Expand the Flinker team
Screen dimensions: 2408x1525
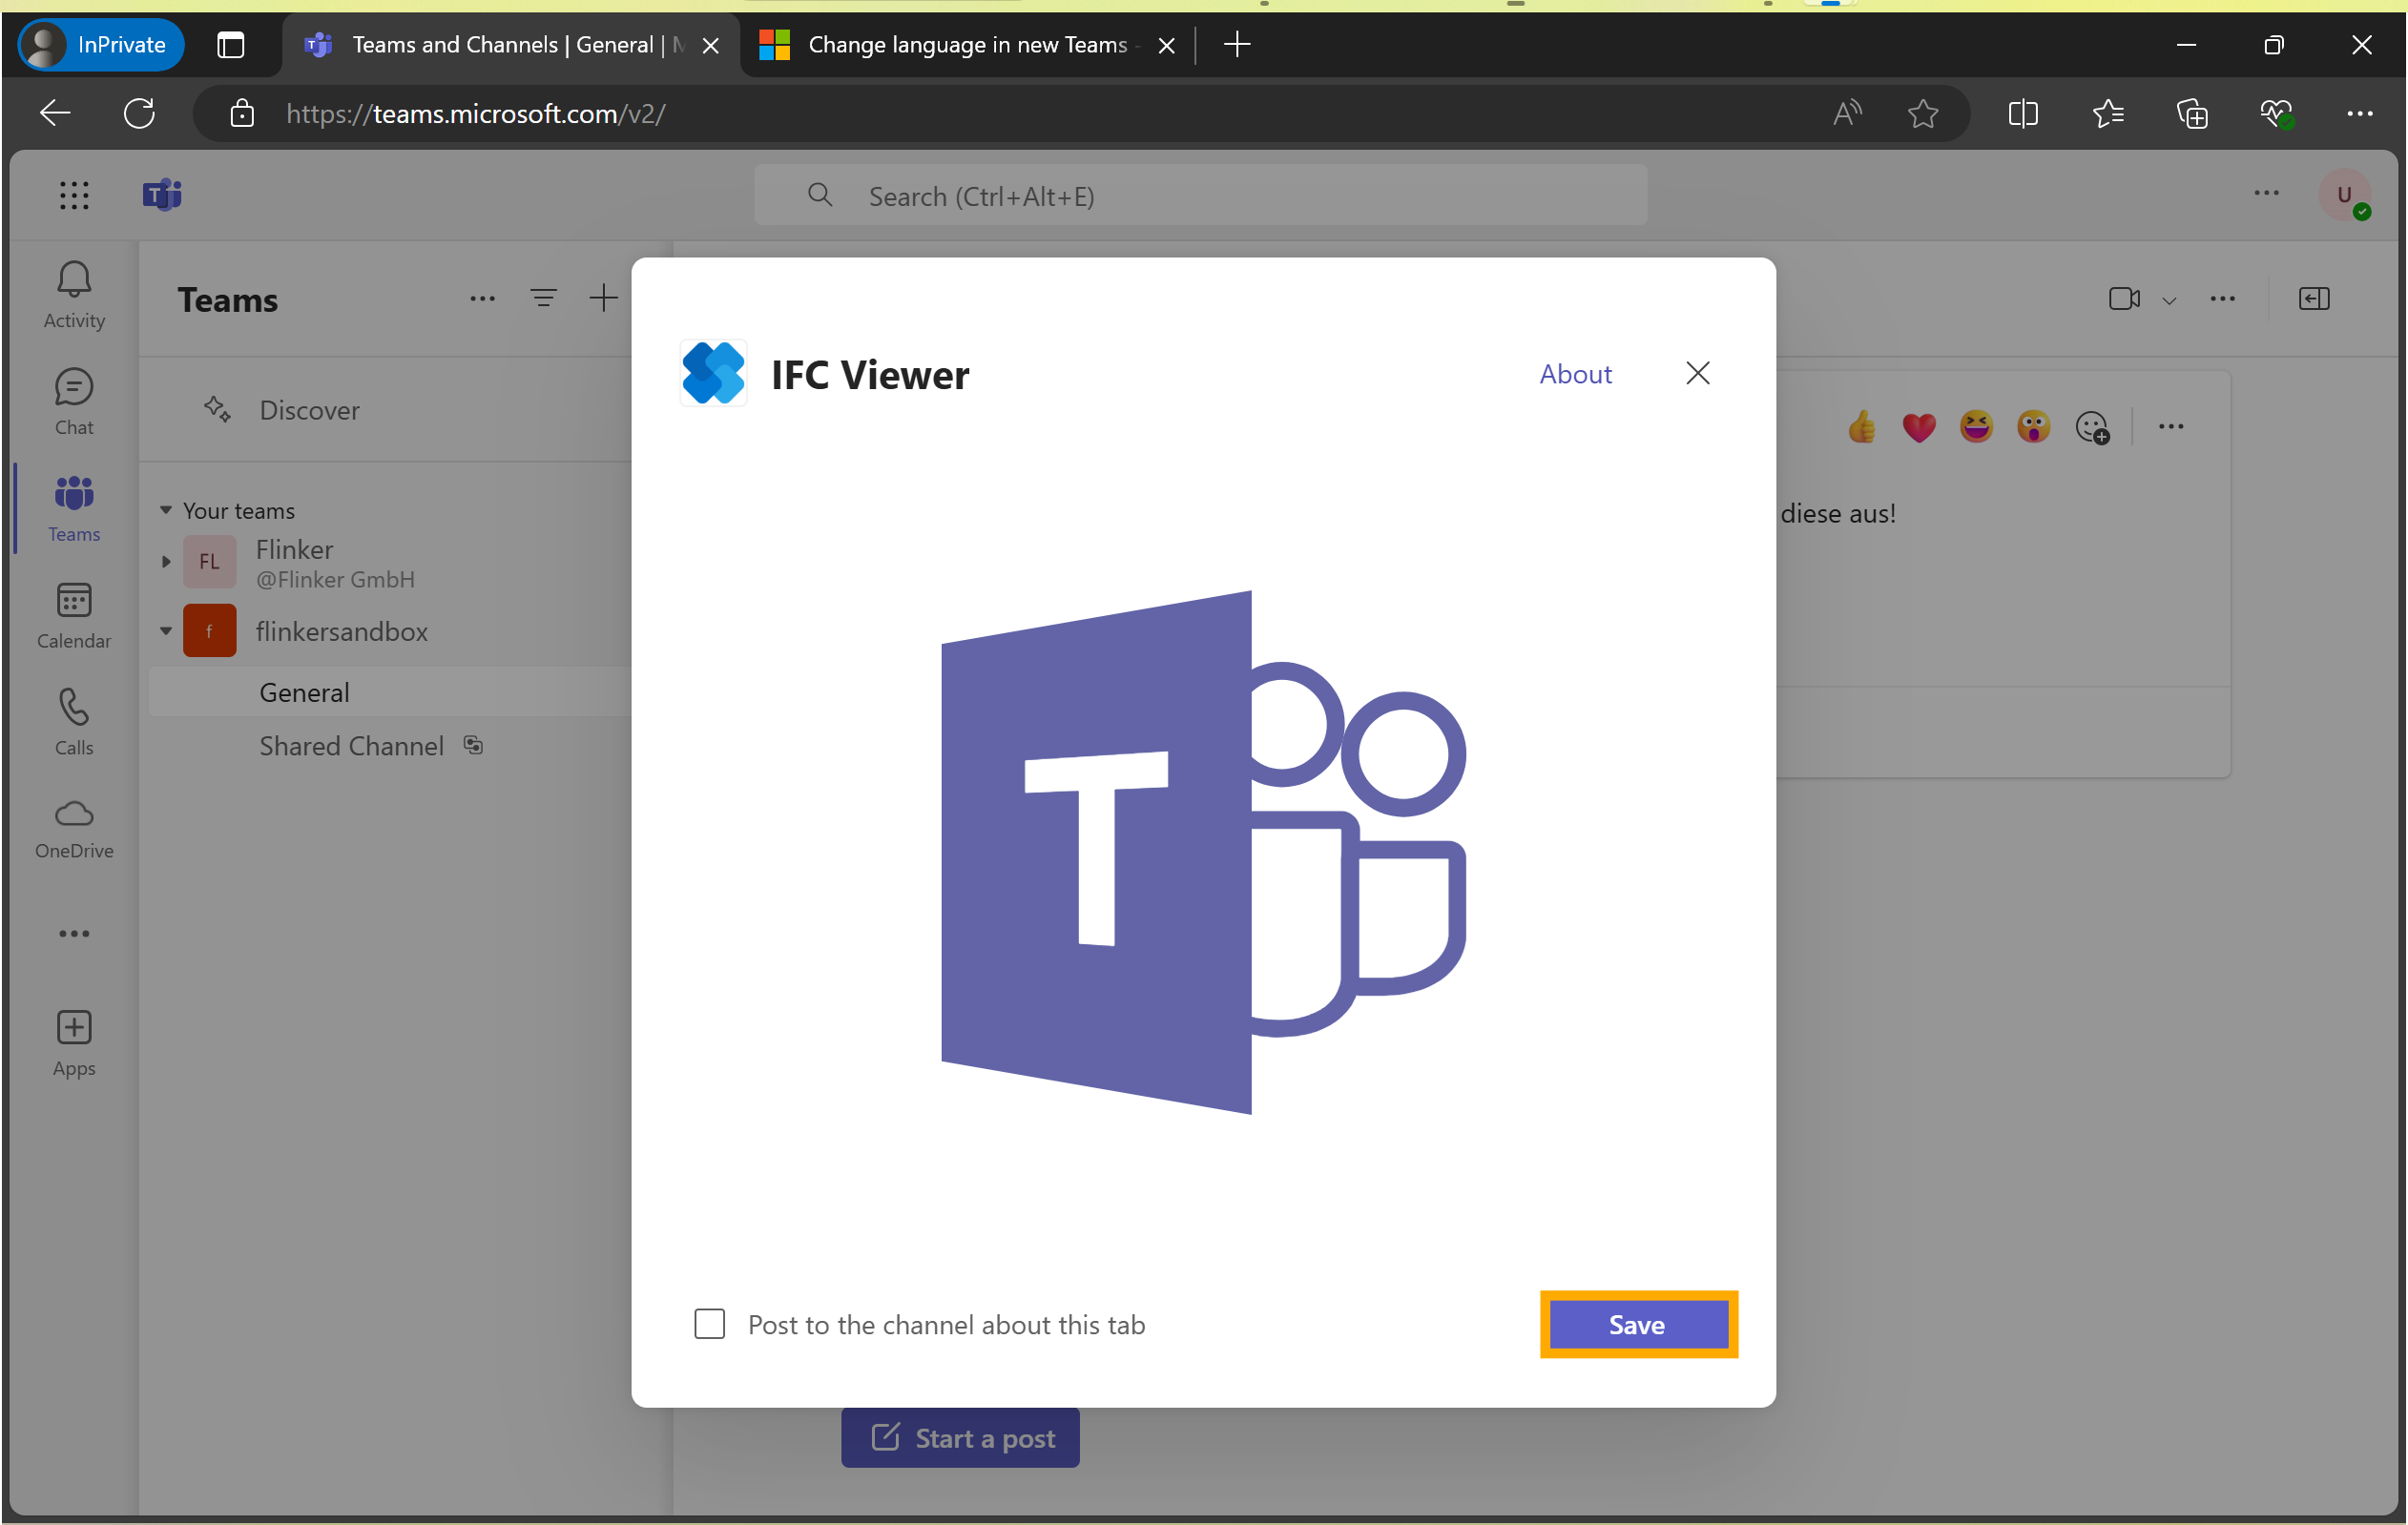(166, 563)
